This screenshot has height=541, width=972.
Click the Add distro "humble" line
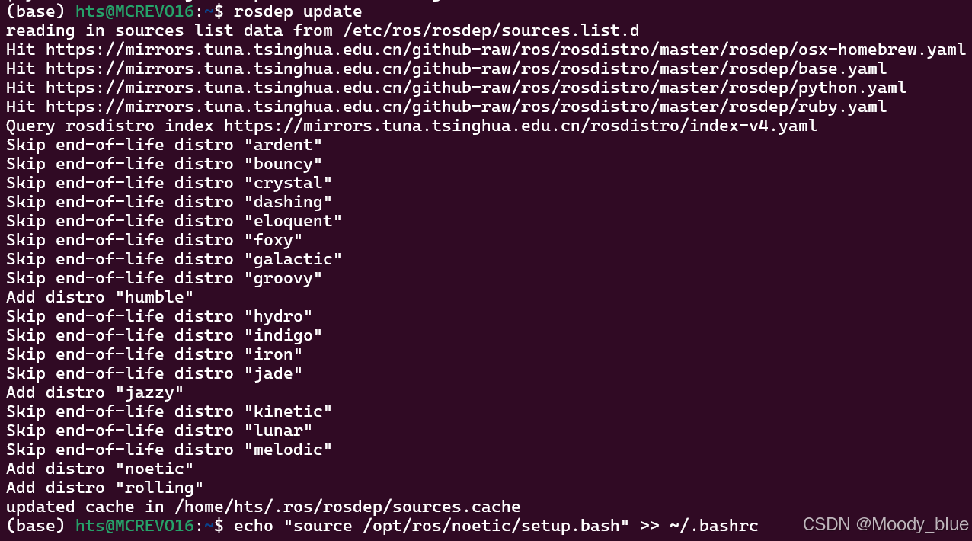click(100, 297)
